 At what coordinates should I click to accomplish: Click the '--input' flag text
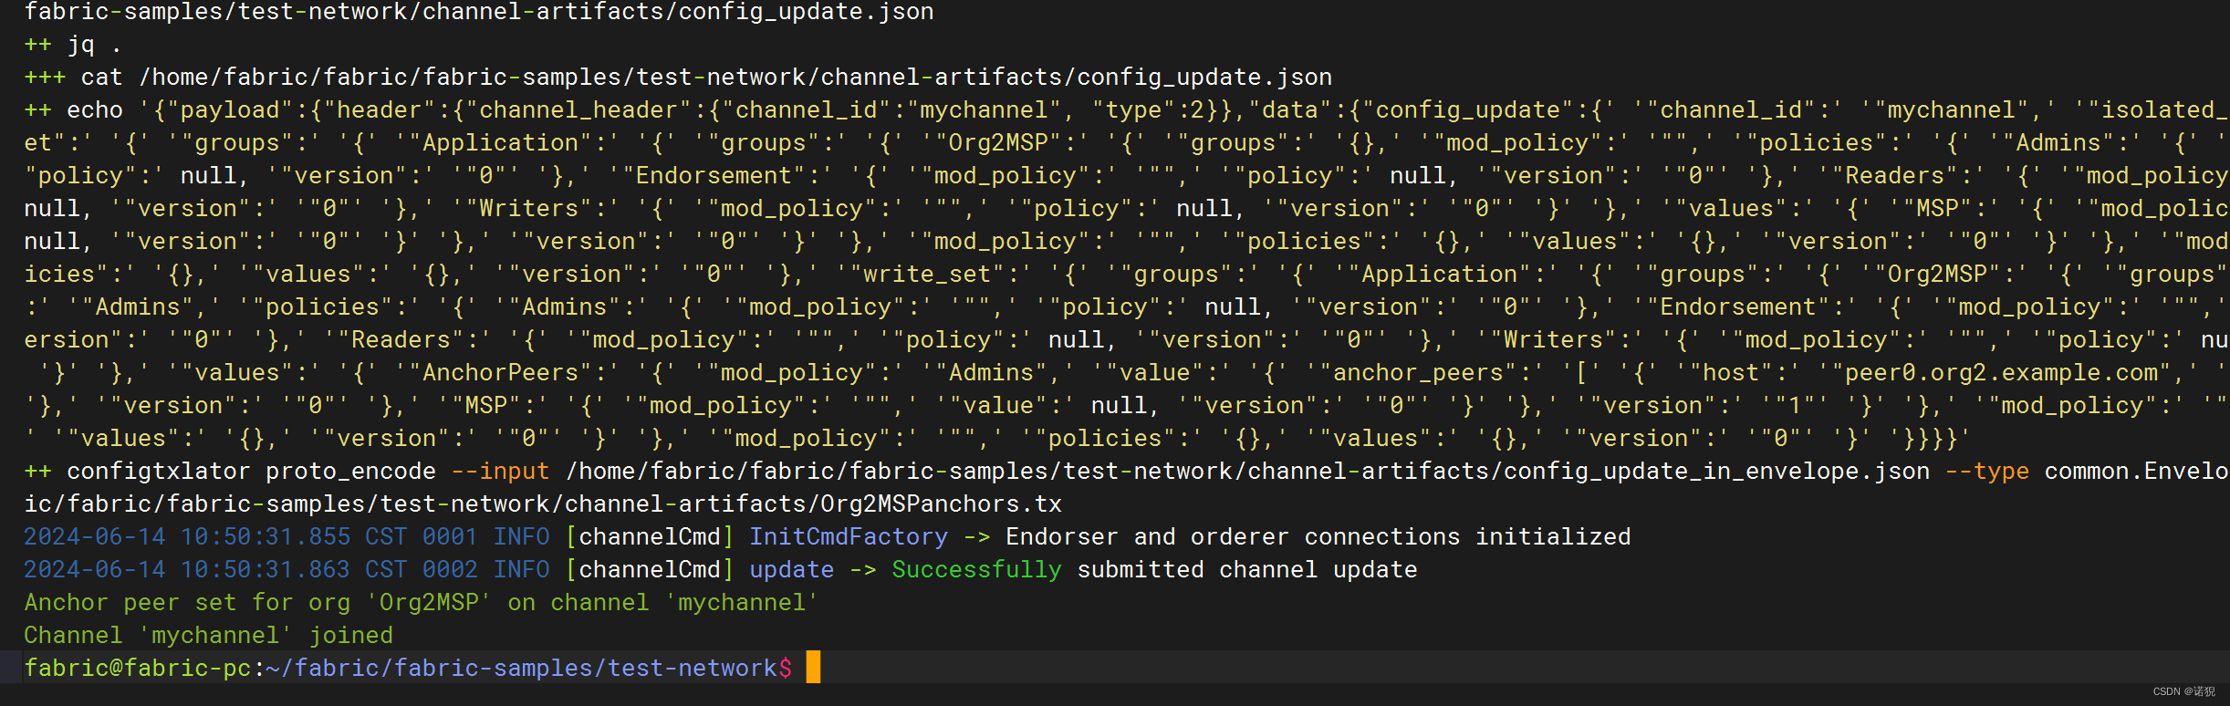(501, 471)
